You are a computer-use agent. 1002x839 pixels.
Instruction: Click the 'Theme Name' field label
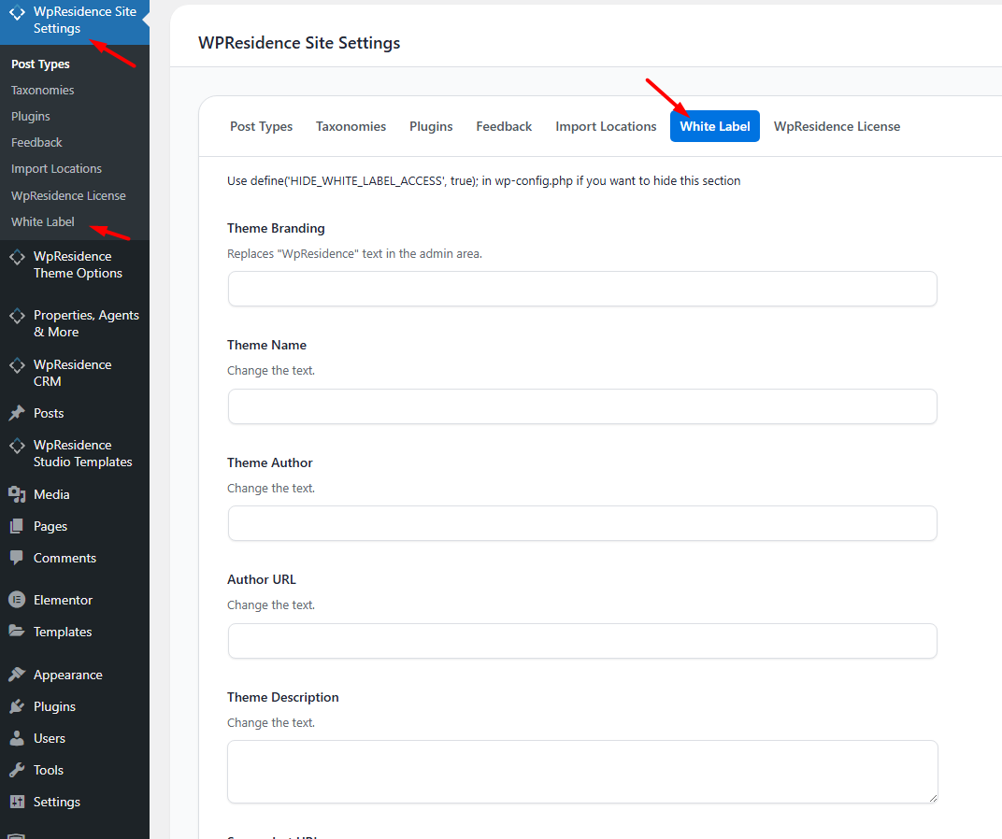coord(266,345)
